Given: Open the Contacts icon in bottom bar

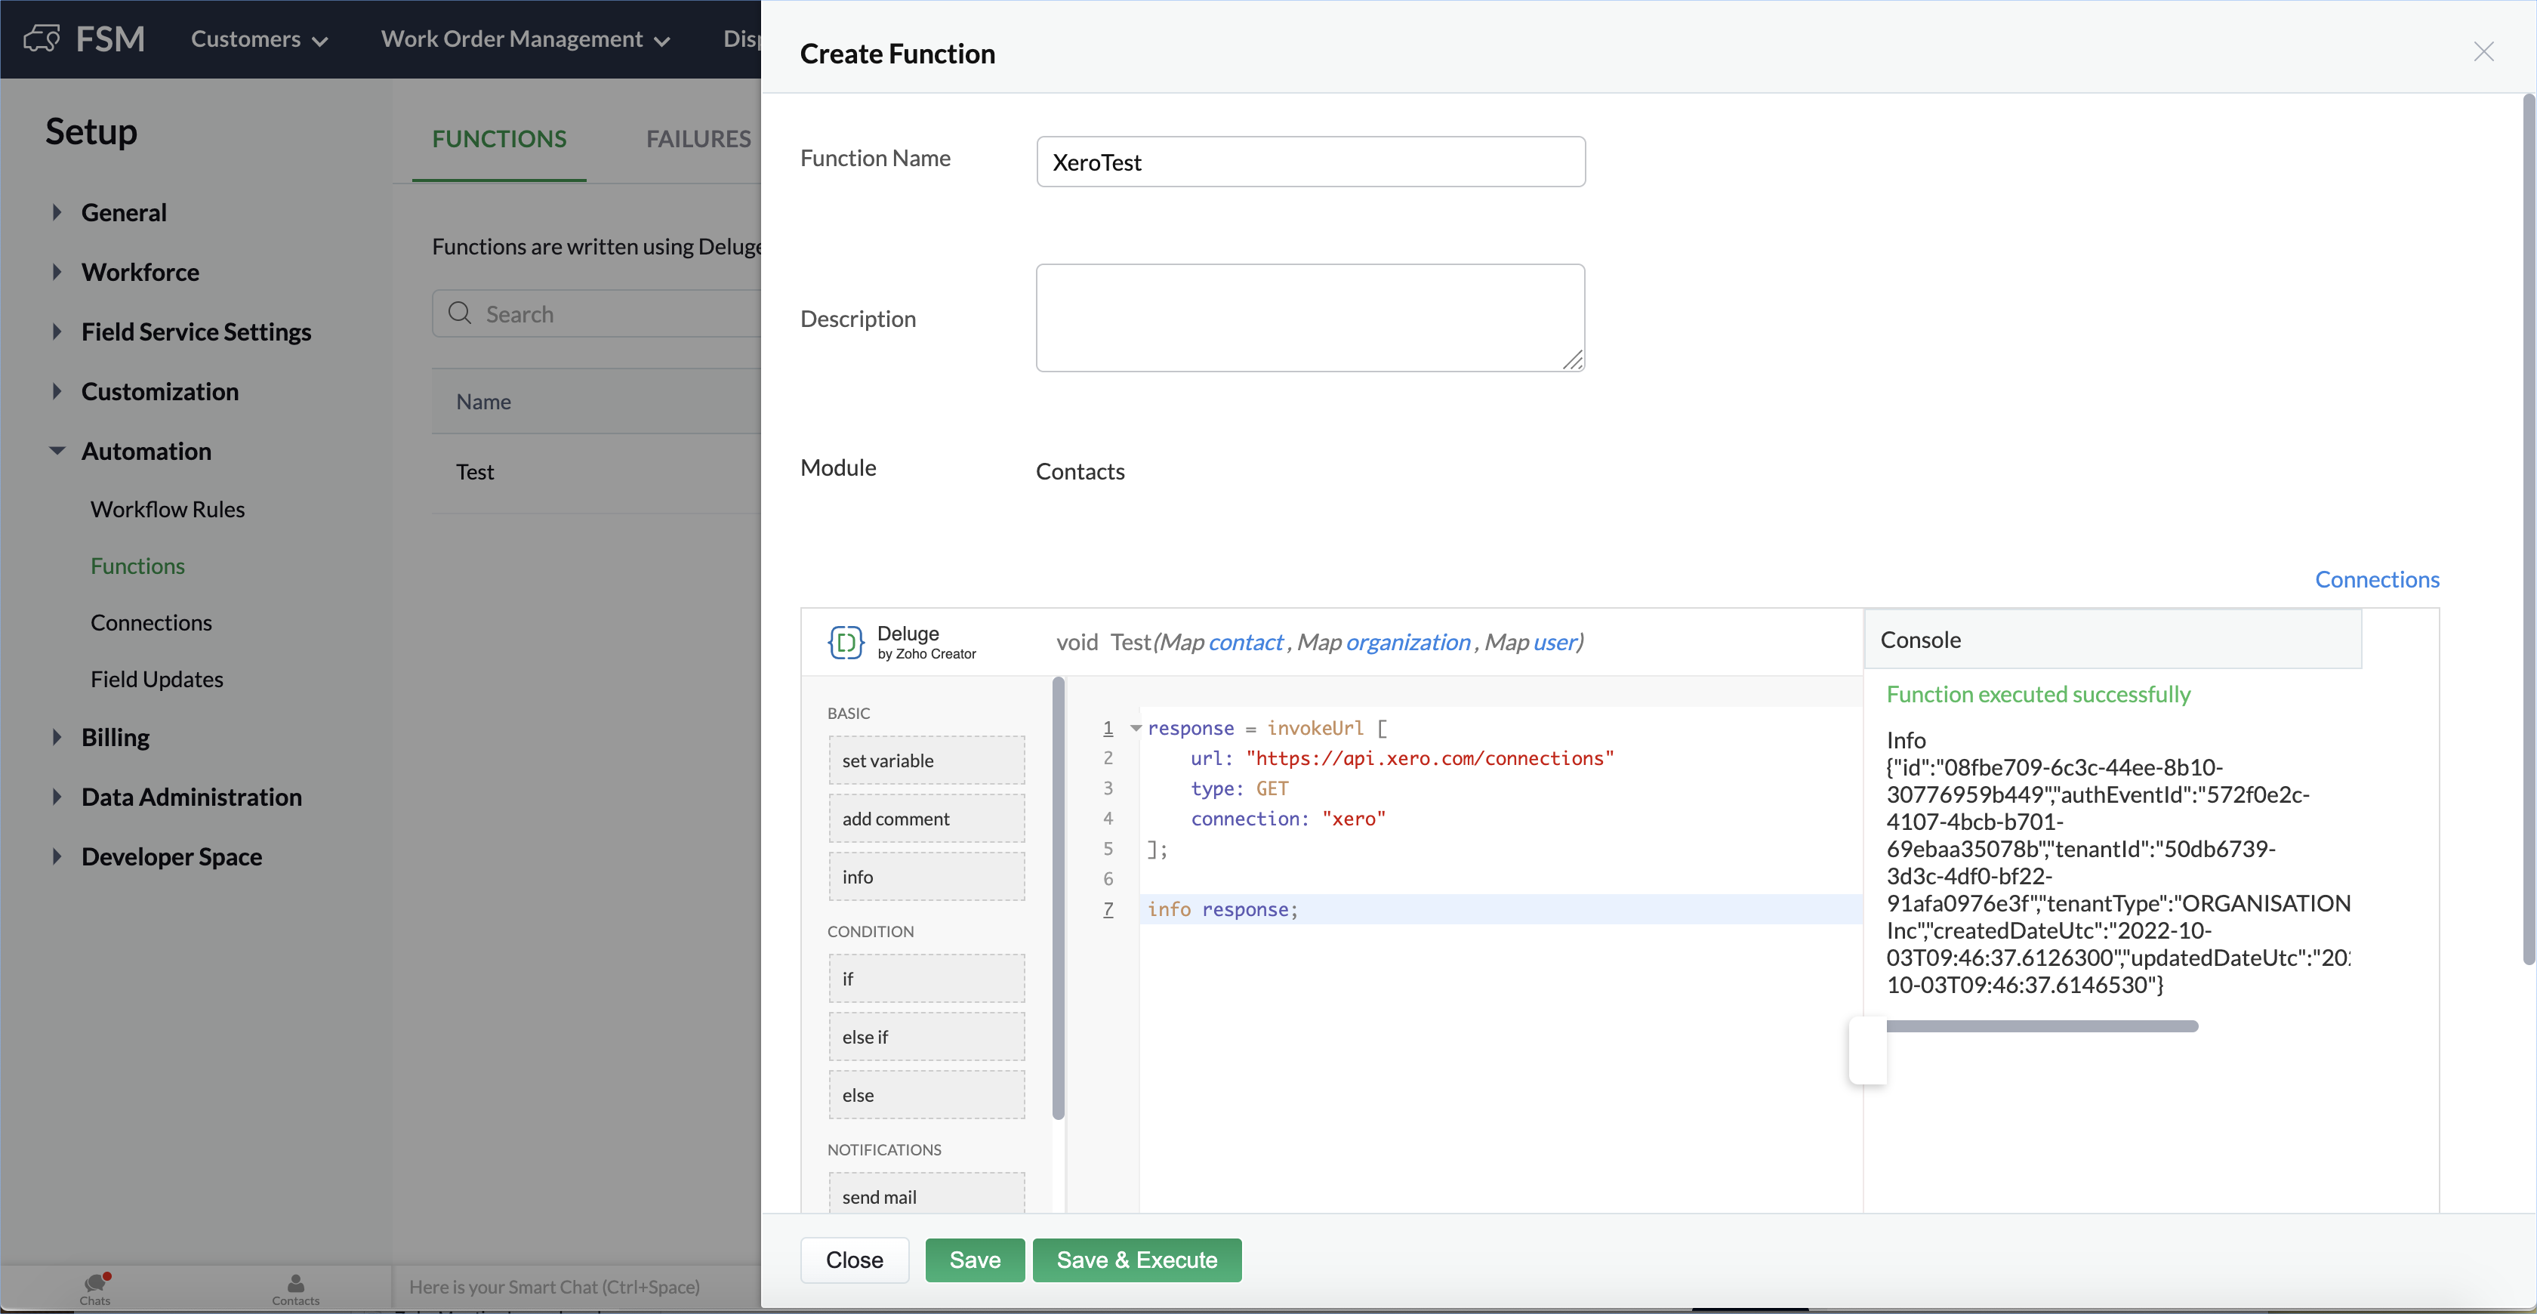Looking at the screenshot, I should 295,1288.
